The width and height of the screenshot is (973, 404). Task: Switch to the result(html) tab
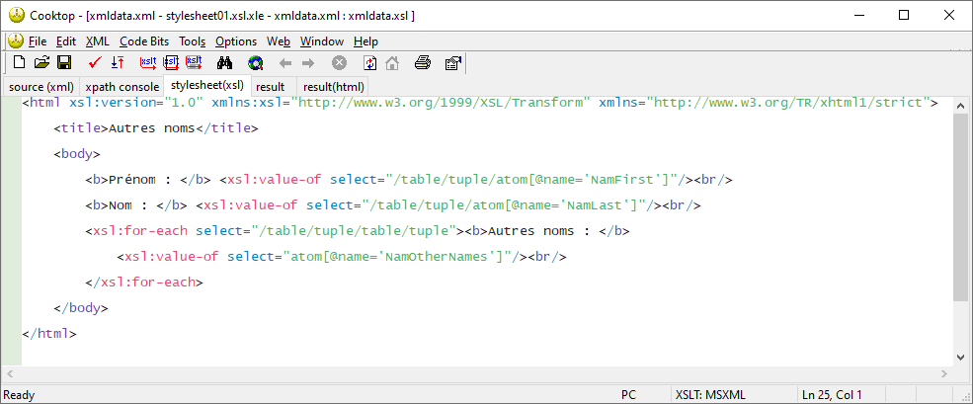click(x=333, y=87)
